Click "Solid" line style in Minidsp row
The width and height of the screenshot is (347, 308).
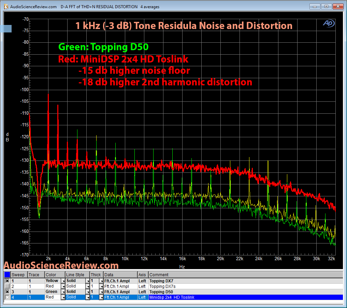click(75, 297)
